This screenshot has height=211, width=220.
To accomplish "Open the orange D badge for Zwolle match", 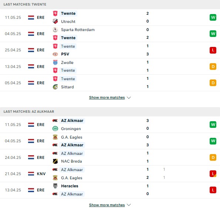I will [x=213, y=67].
